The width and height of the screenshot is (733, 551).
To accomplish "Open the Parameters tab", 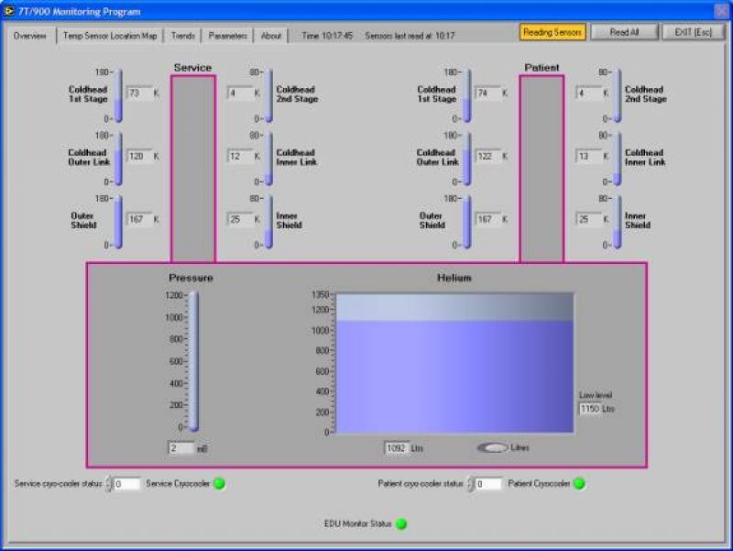I will [227, 36].
